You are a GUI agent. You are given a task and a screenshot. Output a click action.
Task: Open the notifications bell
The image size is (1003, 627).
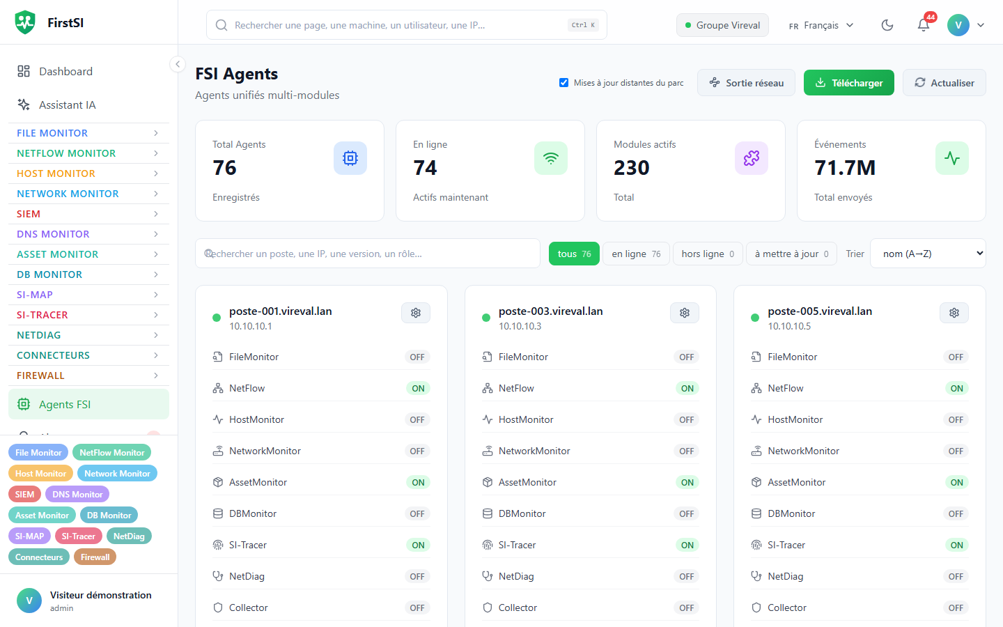click(924, 25)
